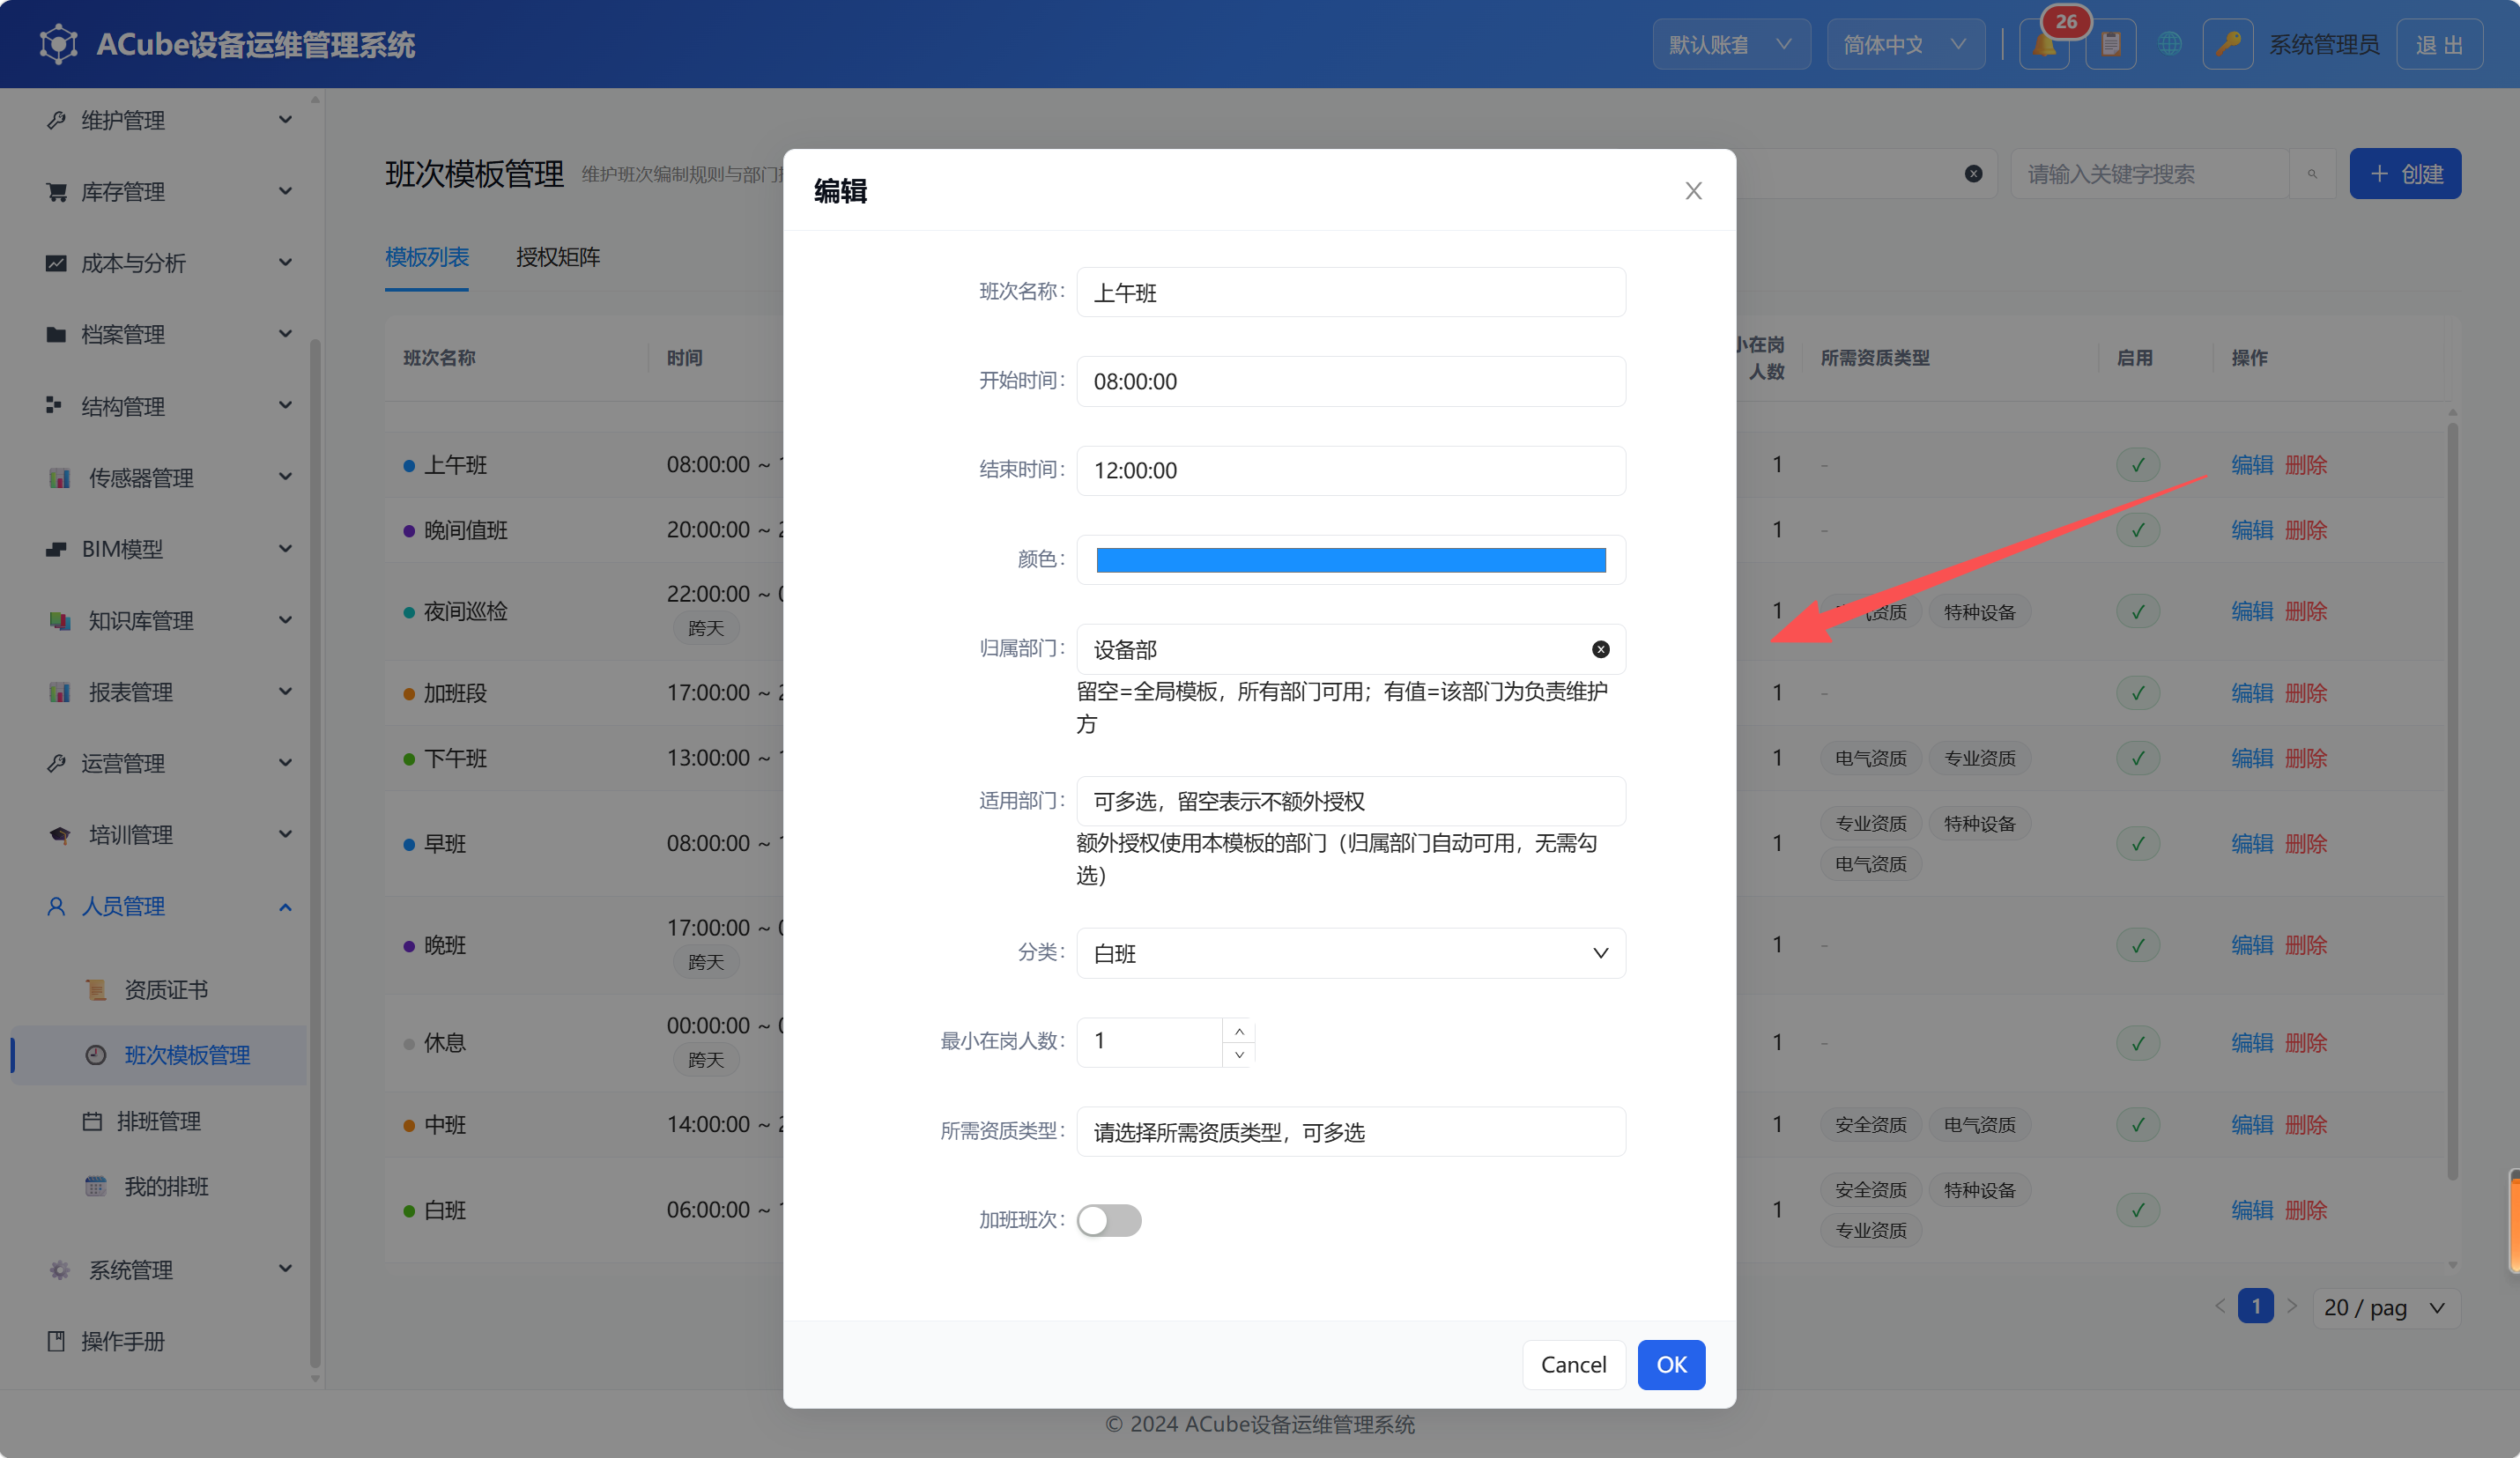Click the 创建 button
The height and width of the screenshot is (1458, 2520).
2405,174
